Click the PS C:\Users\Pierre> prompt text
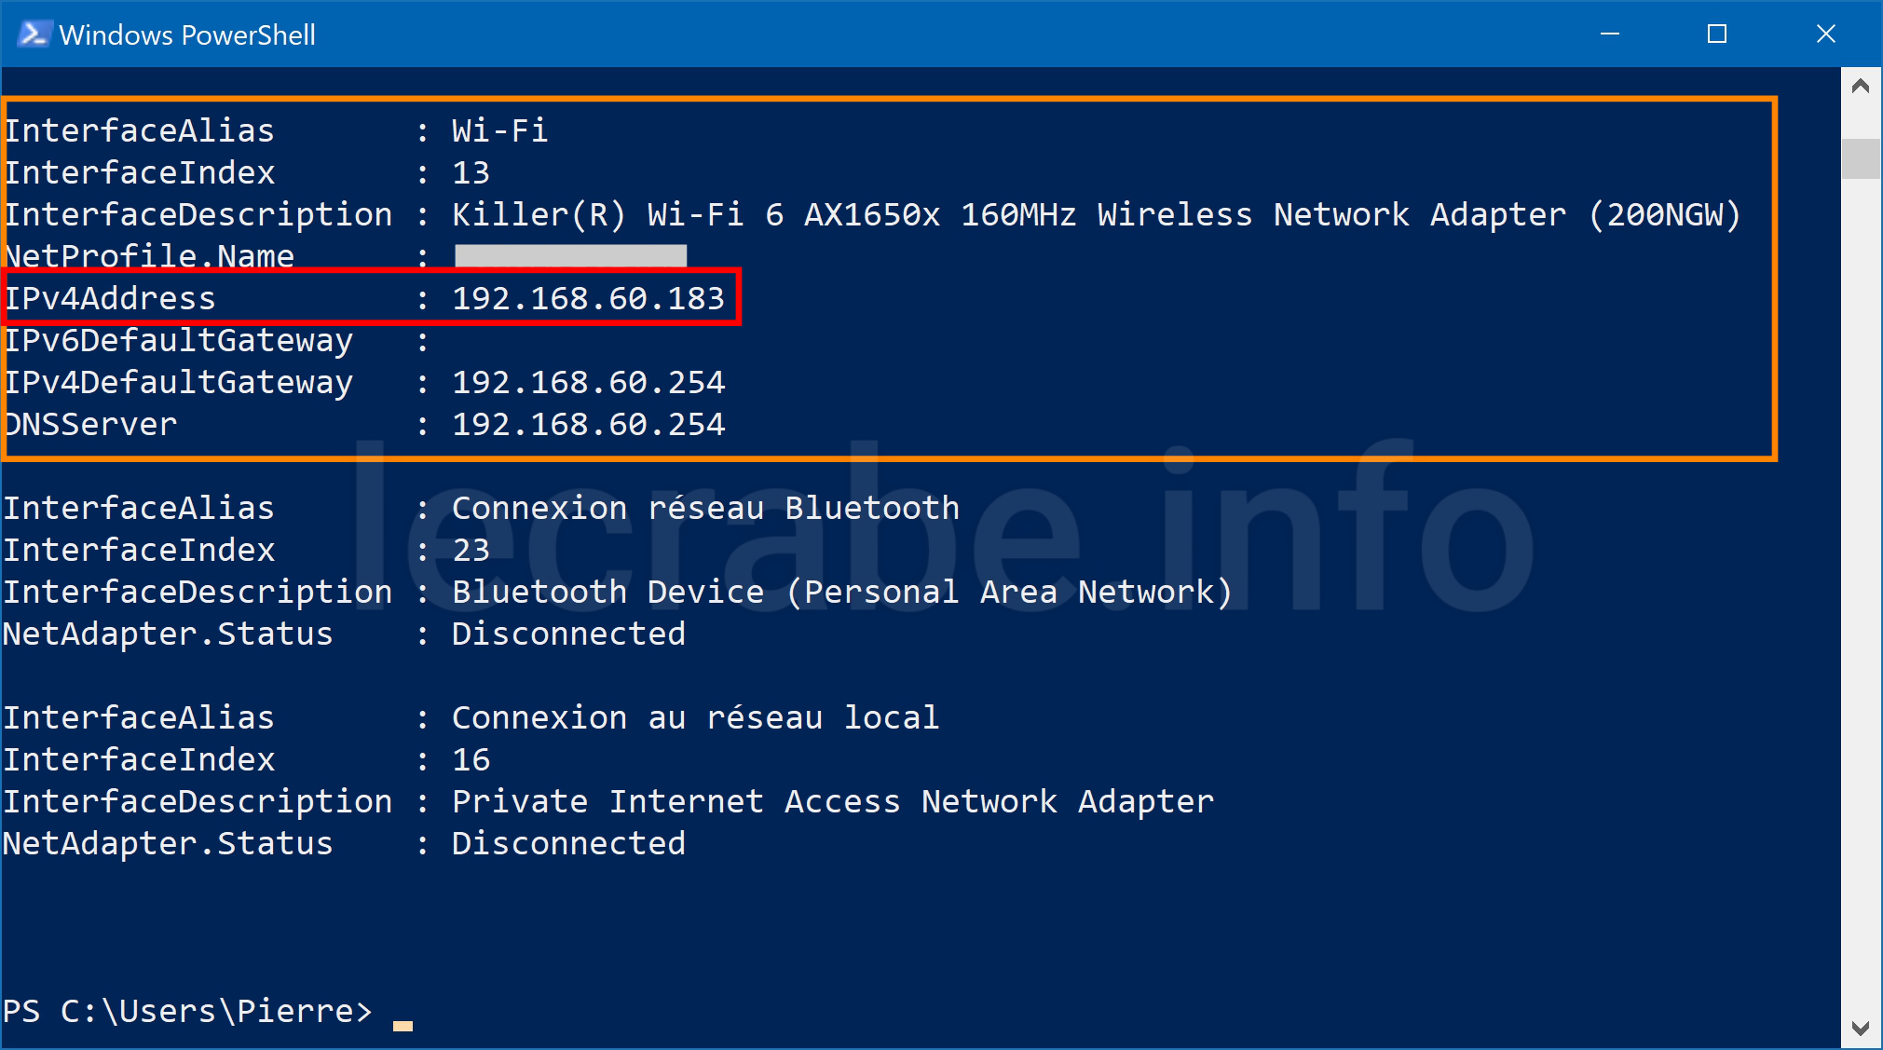The width and height of the screenshot is (1883, 1050). coord(187,1011)
